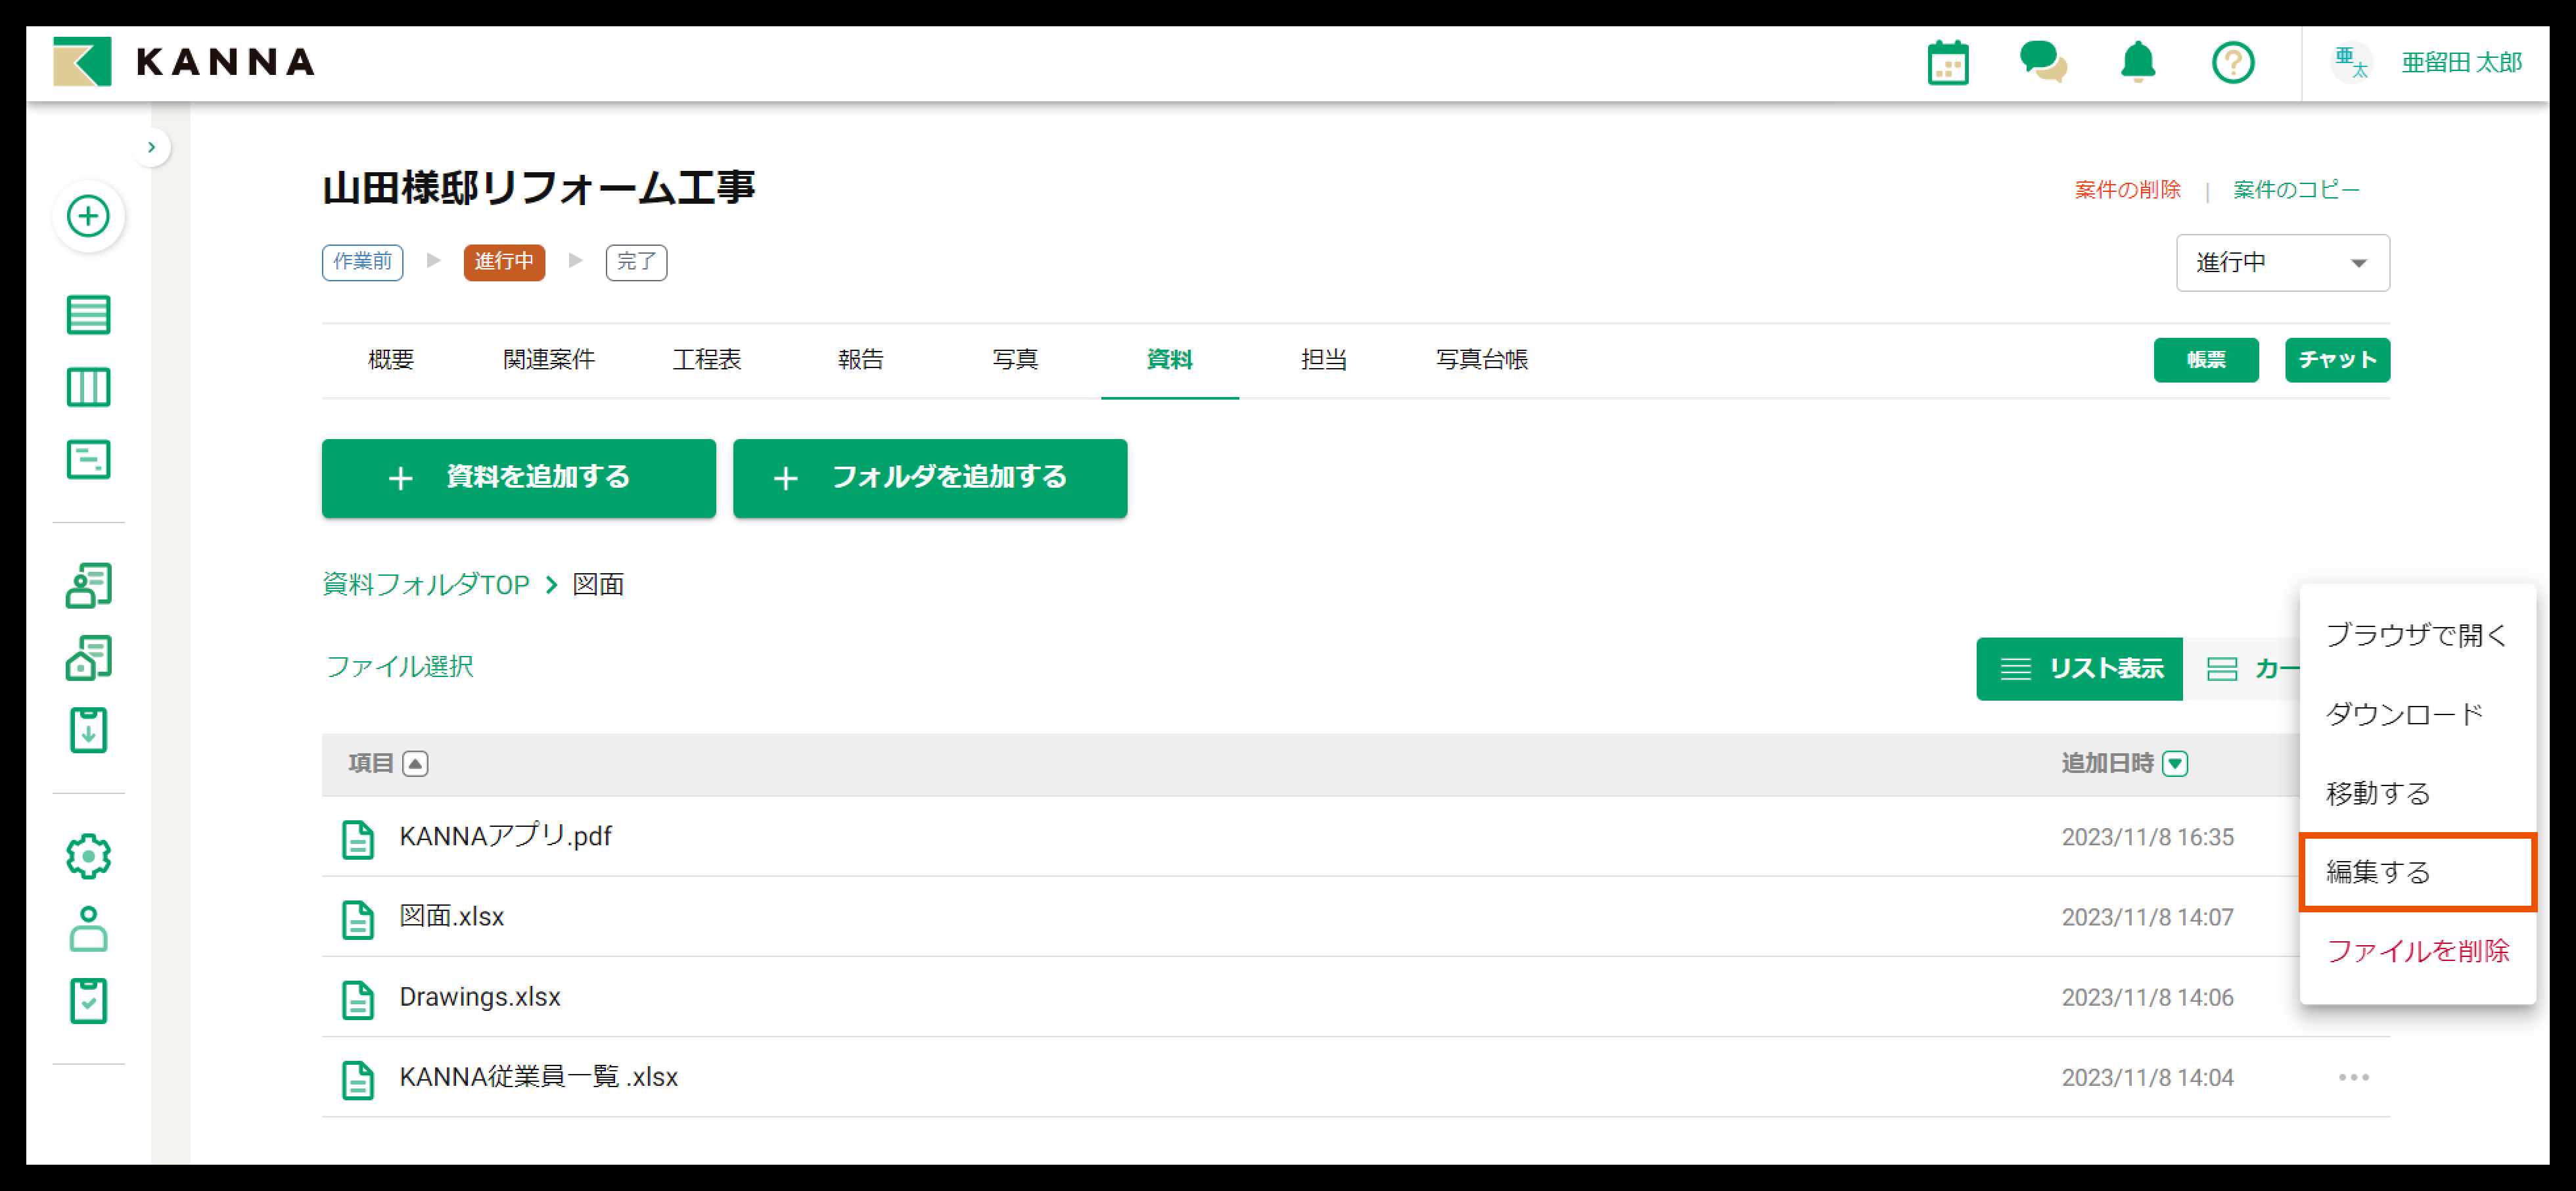Sort by 項目 ascending arrow
This screenshot has width=2576, height=1191.
(415, 764)
